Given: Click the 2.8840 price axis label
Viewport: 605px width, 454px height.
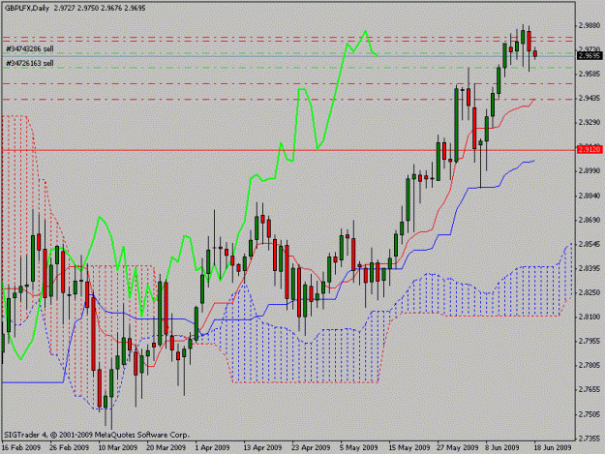Looking at the screenshot, I should tap(590, 196).
